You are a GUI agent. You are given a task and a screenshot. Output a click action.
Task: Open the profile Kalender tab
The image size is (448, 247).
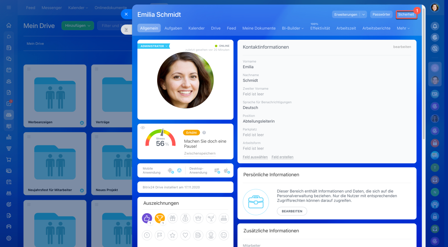[196, 28]
